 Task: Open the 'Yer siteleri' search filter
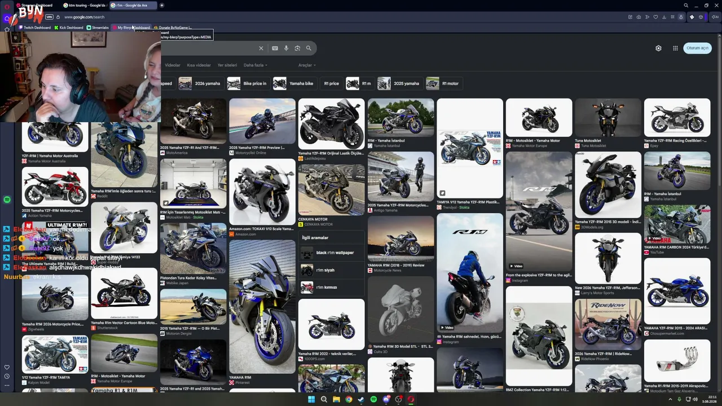point(227,65)
